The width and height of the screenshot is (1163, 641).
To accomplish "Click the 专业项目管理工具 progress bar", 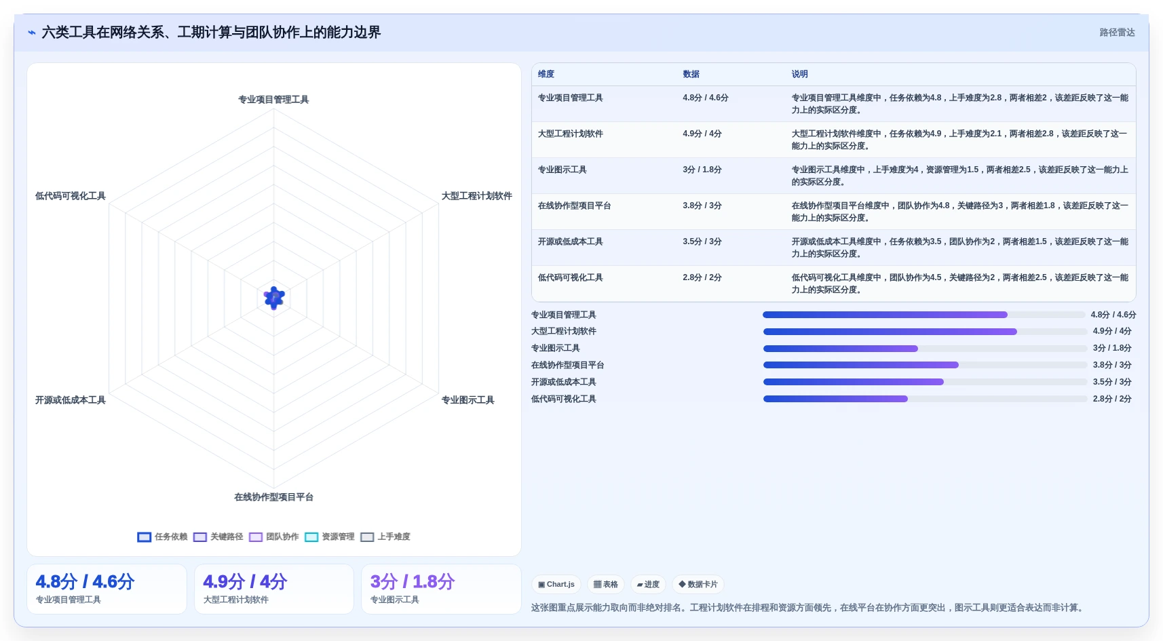I will (x=924, y=315).
